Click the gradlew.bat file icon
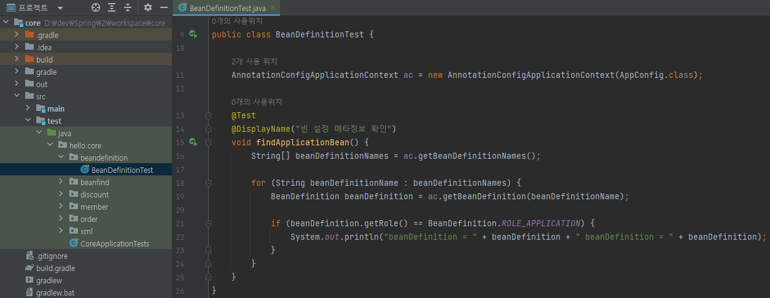This screenshot has width=770, height=298. (x=29, y=292)
